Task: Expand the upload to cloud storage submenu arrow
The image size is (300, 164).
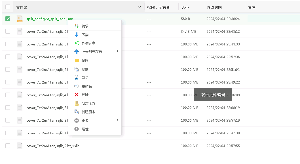Action: (118, 51)
